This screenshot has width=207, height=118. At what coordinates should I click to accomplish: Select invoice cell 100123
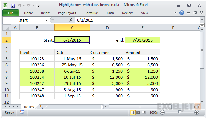coord(37,59)
